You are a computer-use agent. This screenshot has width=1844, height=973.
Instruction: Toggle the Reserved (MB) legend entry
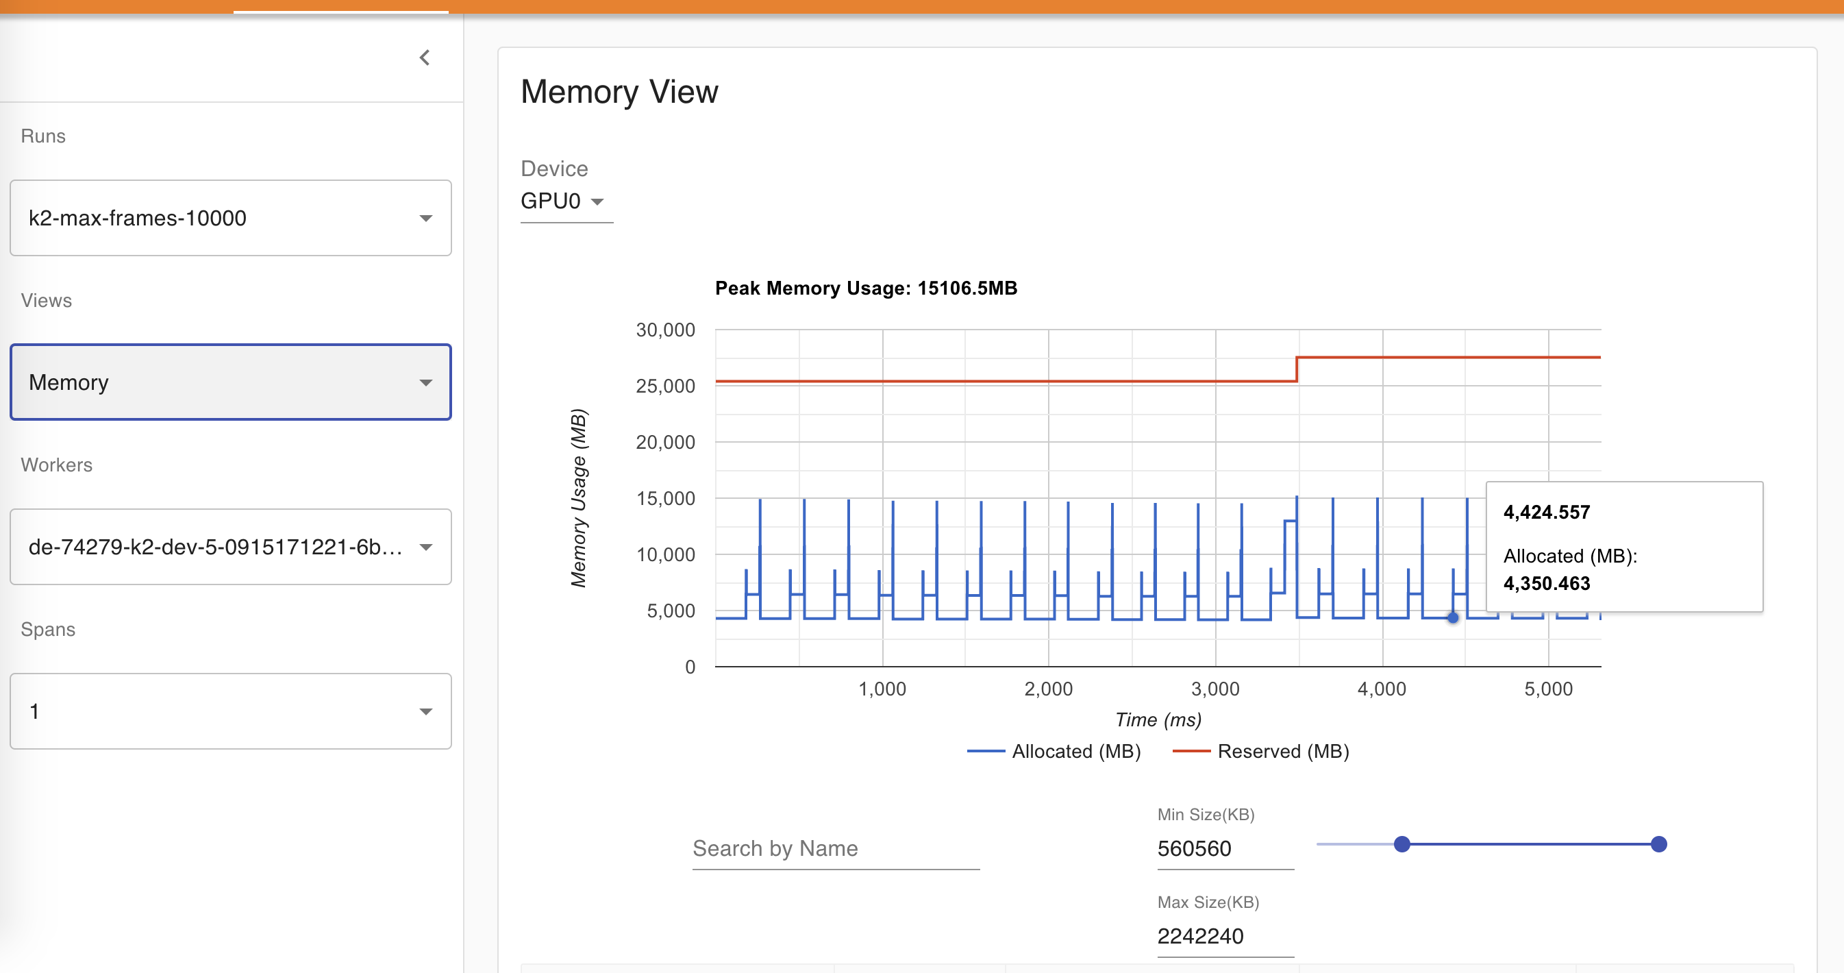pos(1283,751)
